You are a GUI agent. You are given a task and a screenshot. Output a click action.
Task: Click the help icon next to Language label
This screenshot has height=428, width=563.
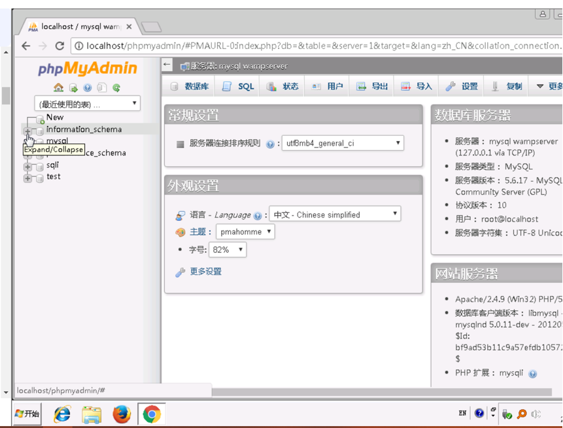click(x=258, y=216)
